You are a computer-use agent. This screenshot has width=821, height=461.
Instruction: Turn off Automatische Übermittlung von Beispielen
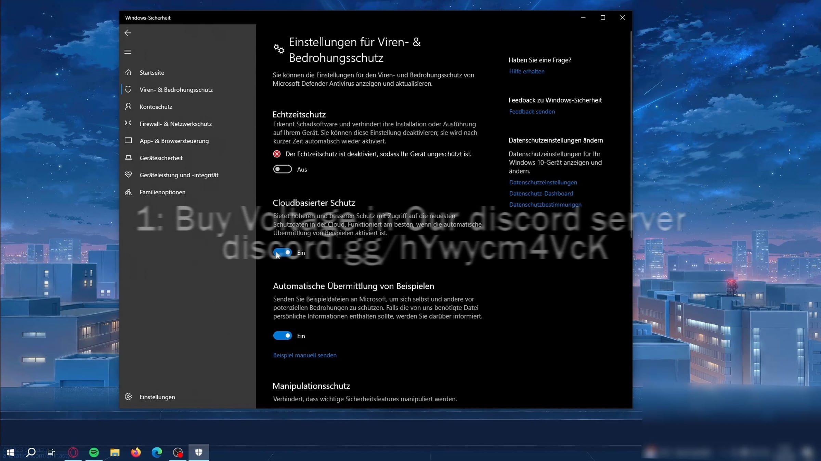[282, 336]
